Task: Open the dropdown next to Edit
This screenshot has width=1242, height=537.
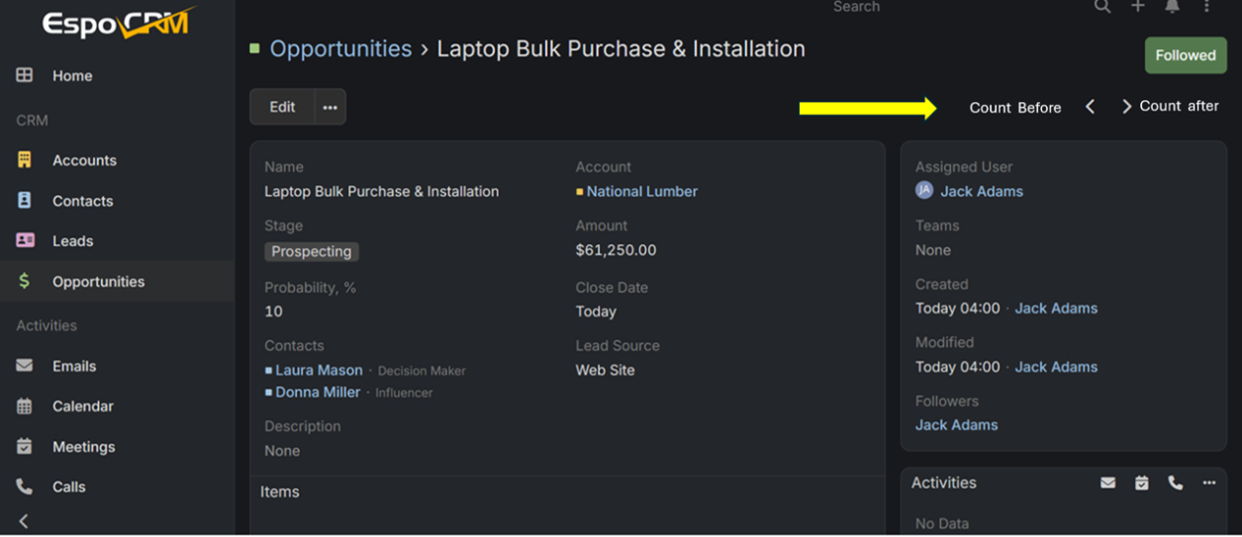Action: point(331,107)
